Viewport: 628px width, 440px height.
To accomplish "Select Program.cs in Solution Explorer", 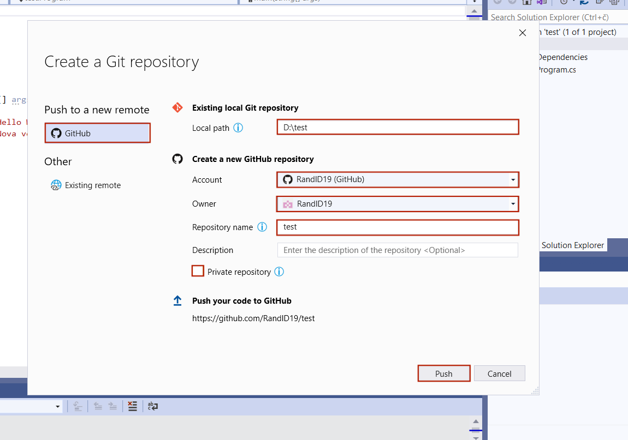I will pyautogui.click(x=556, y=70).
